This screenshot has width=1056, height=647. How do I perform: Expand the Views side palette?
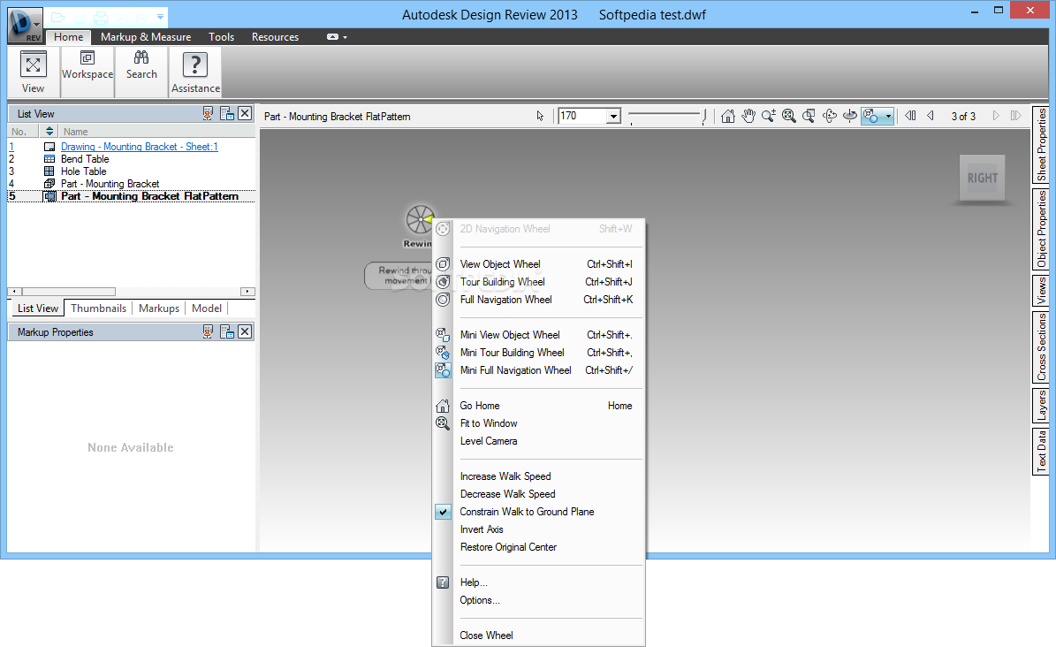(1041, 291)
